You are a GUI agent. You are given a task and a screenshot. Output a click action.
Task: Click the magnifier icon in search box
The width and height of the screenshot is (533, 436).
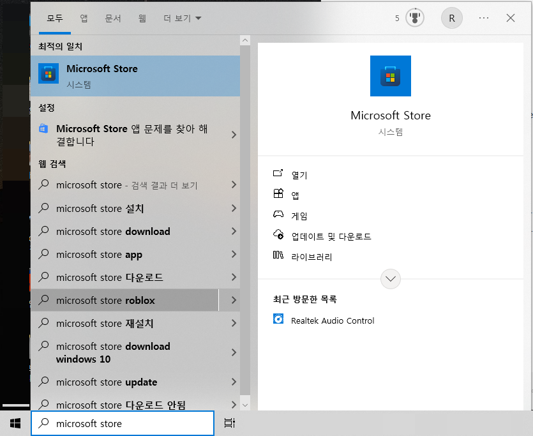pyautogui.click(x=44, y=423)
